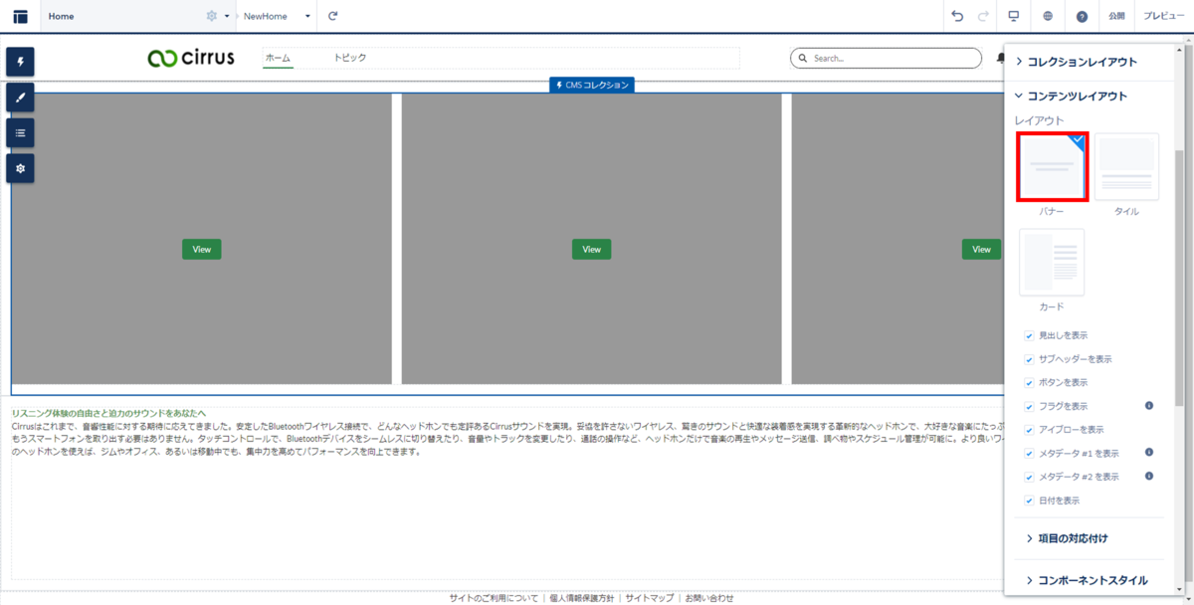1194x605 pixels.
Task: Open the サイトマップ footer link
Action: click(x=648, y=597)
